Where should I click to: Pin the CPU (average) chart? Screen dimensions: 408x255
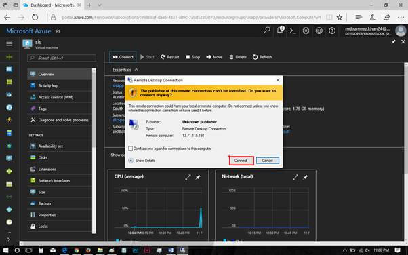(x=198, y=178)
